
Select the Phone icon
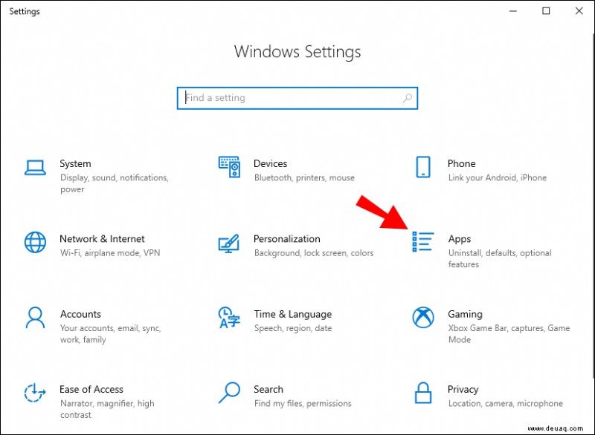tap(423, 167)
